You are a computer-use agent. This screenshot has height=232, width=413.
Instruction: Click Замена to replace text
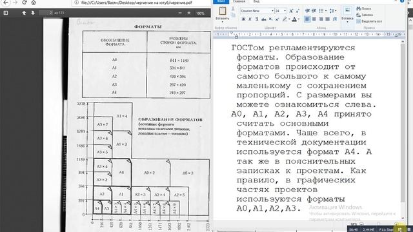click(x=364, y=15)
